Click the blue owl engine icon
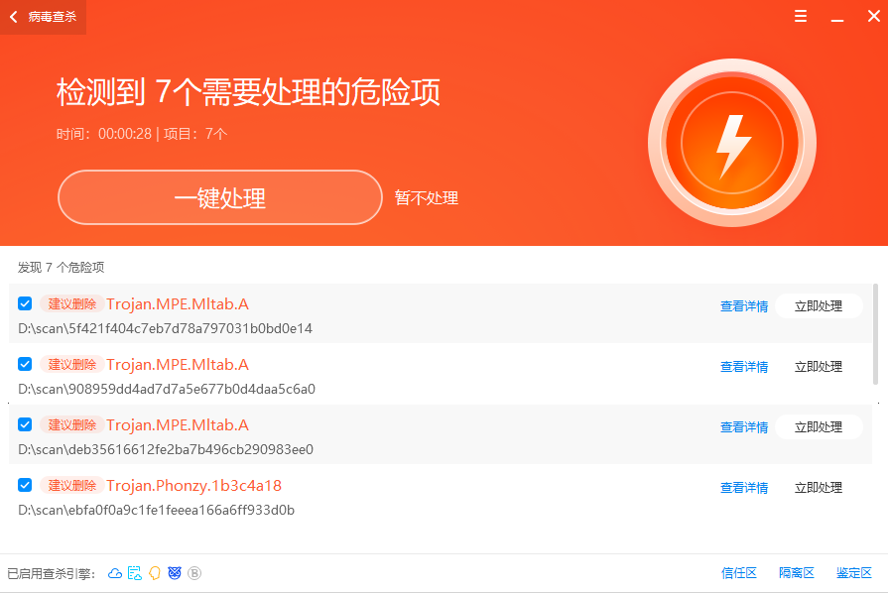 point(175,573)
